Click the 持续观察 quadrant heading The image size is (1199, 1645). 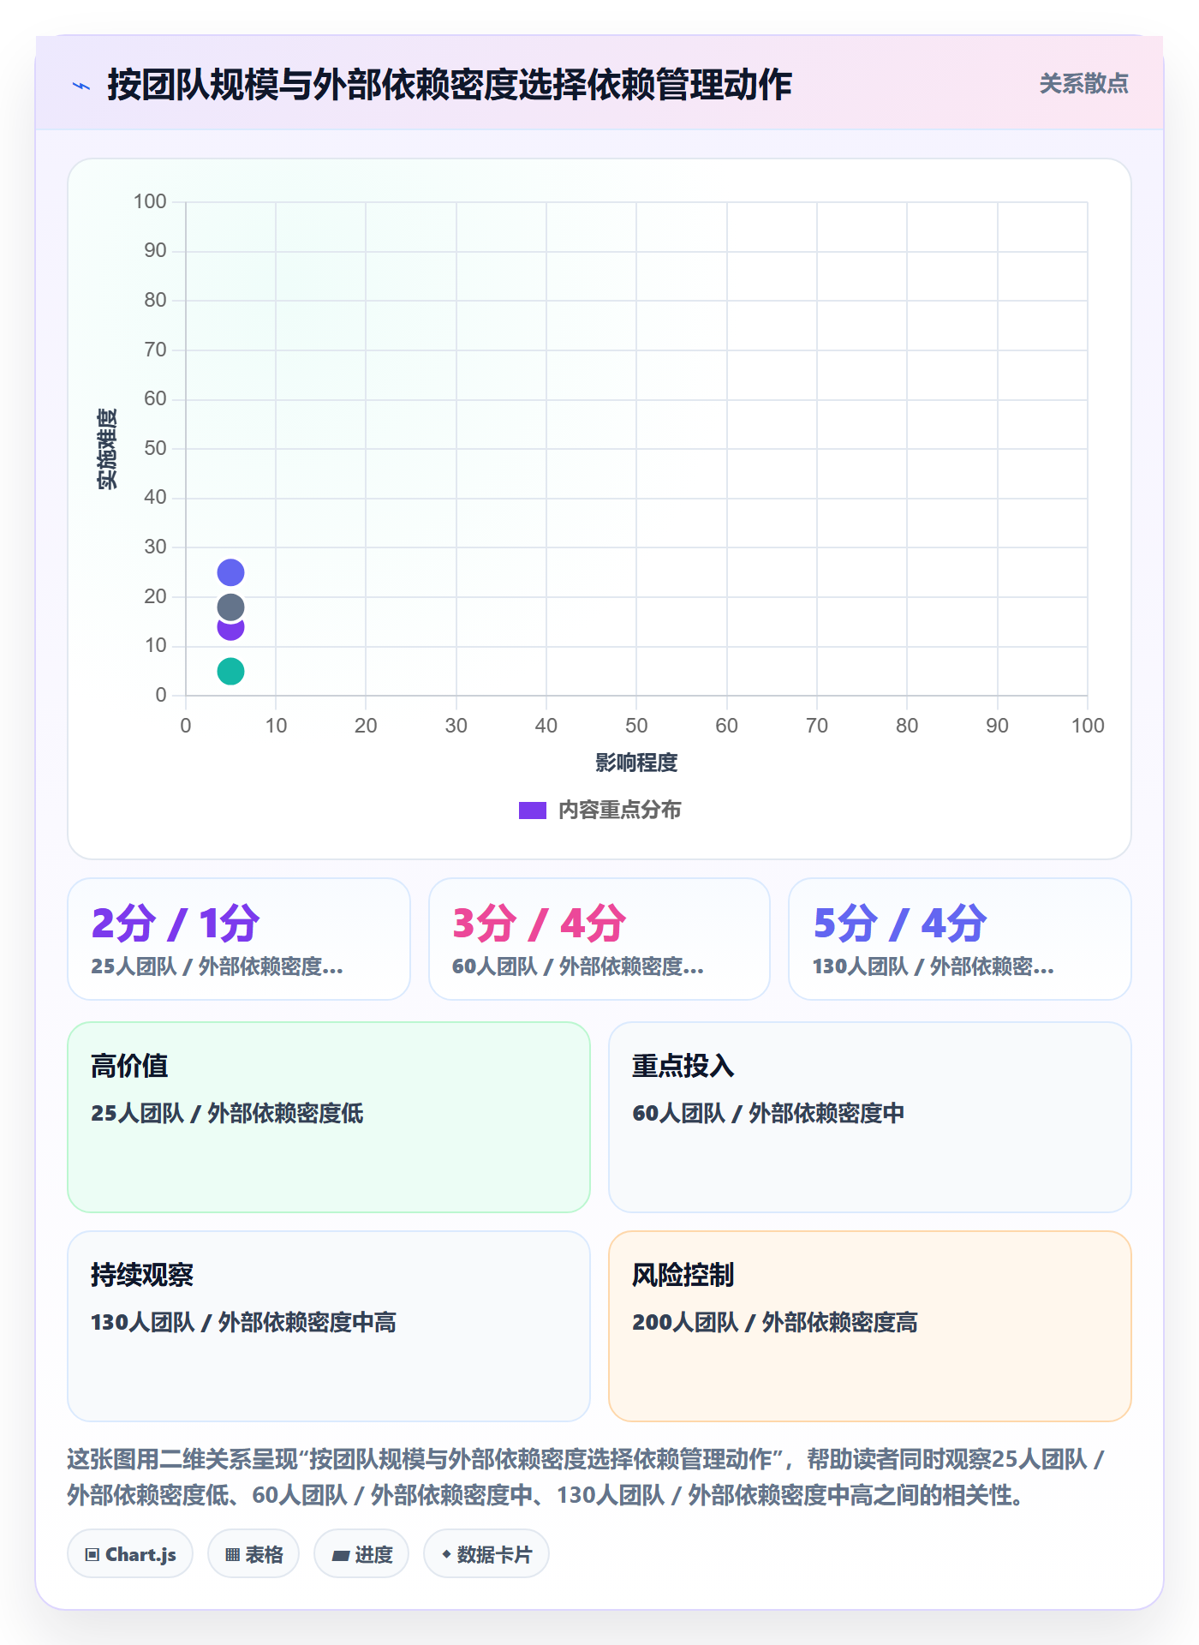[142, 1275]
